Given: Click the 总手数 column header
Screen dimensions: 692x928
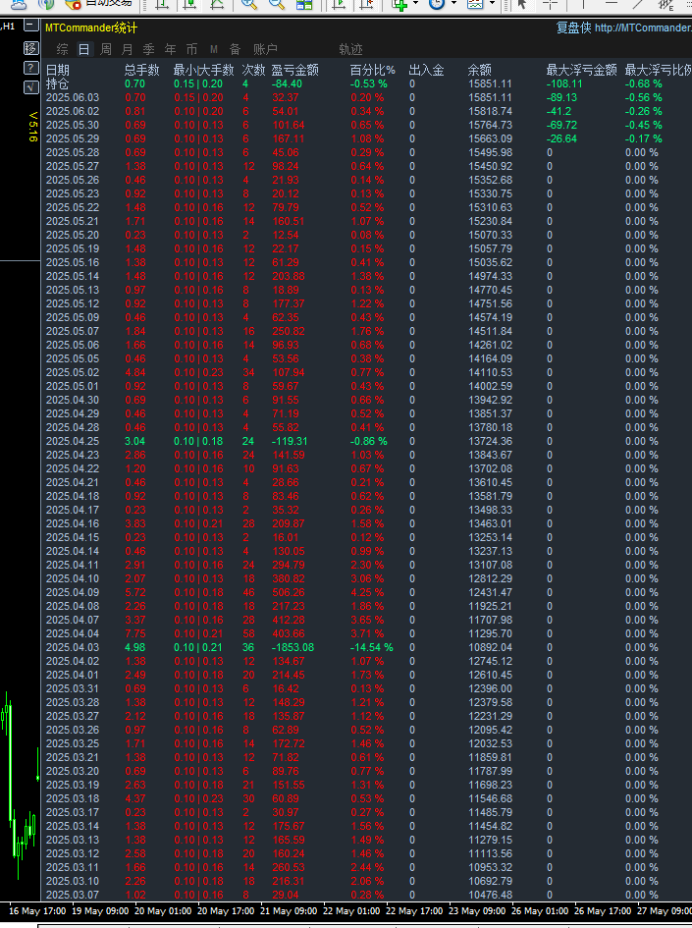Looking at the screenshot, I should tap(142, 70).
